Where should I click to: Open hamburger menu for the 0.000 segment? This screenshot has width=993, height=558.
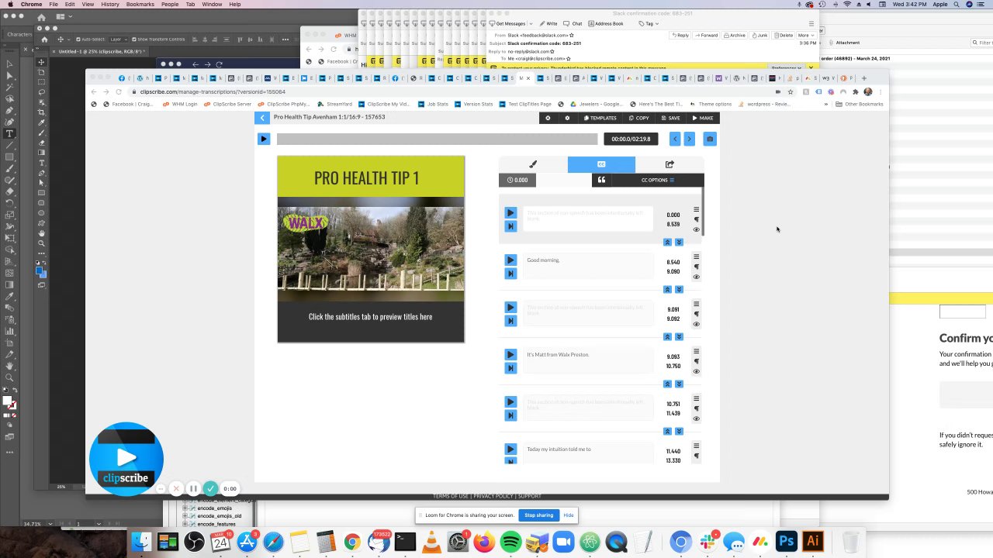coord(696,210)
